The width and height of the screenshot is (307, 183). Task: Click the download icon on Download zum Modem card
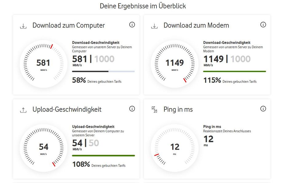click(x=154, y=26)
